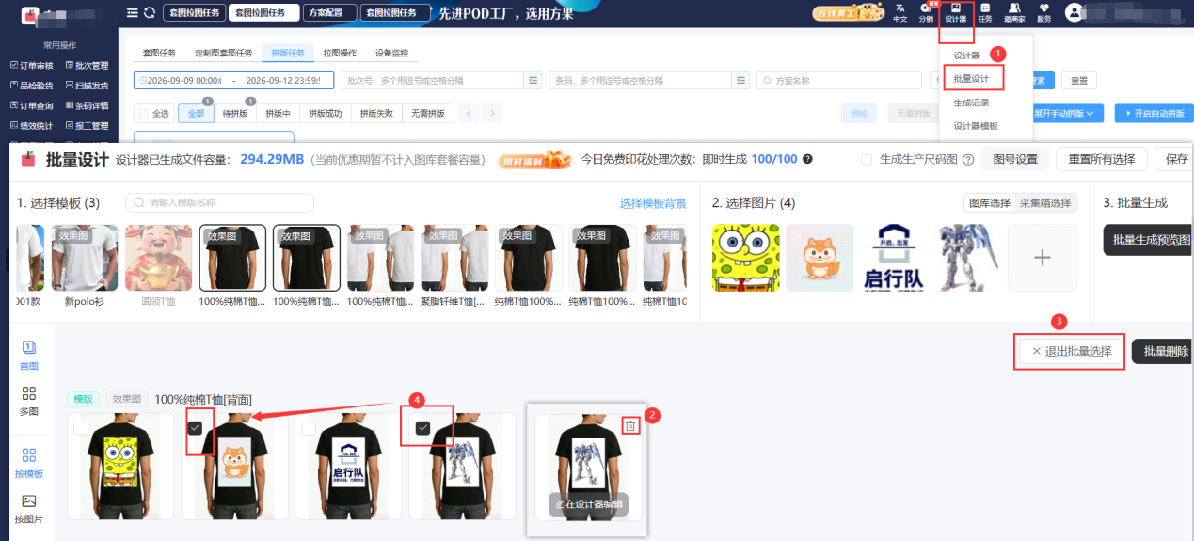1194x541 pixels.
Task: Select 设计器 from designer dropdown menu
Action: 966,56
